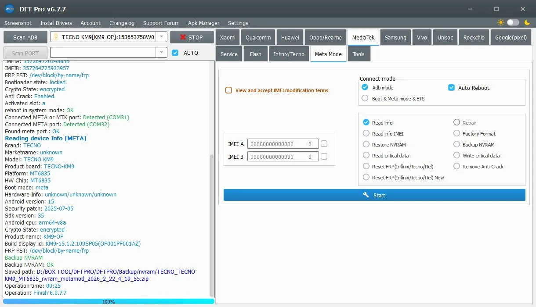Switch to the Vivo tab
The height and width of the screenshot is (307, 536).
point(422,37)
